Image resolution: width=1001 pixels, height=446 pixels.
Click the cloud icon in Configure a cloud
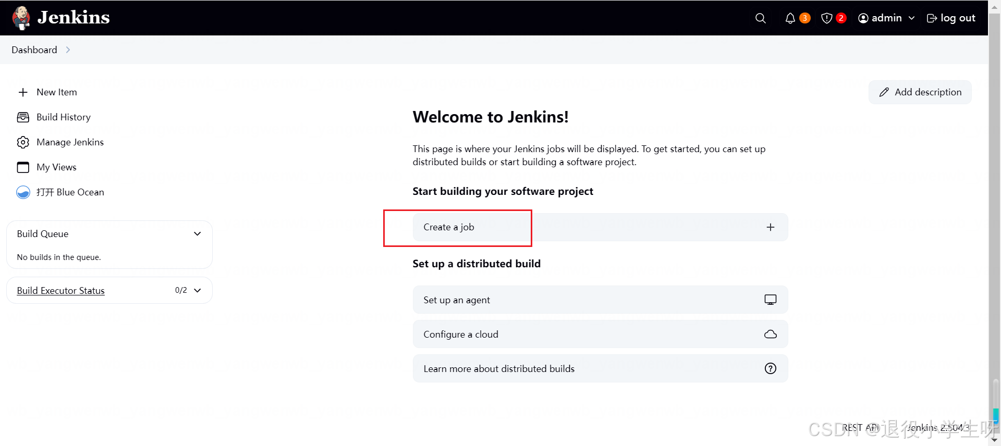tap(771, 334)
